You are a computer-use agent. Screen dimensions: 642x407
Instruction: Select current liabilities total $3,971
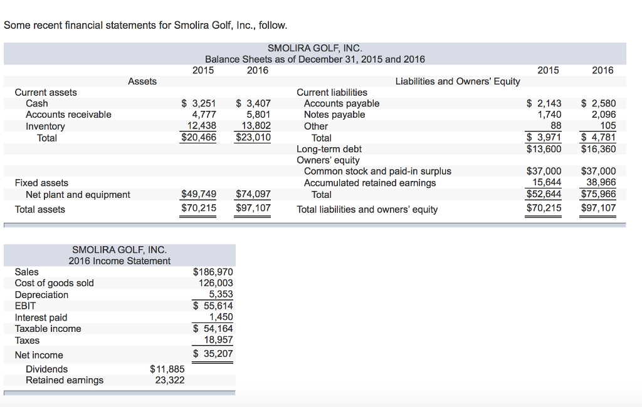click(544, 137)
